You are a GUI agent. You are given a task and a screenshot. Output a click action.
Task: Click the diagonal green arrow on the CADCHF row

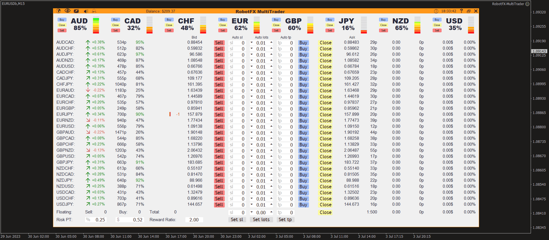[x=88, y=72]
